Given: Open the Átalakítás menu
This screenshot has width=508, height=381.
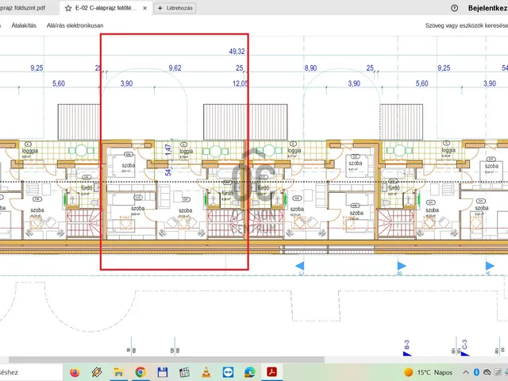Looking at the screenshot, I should point(24,25).
